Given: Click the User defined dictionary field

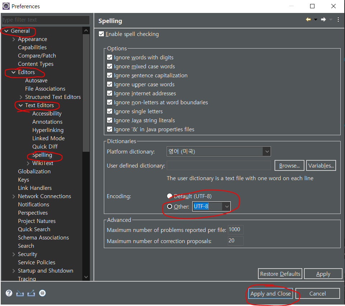Looking at the screenshot, I should click(219, 165).
